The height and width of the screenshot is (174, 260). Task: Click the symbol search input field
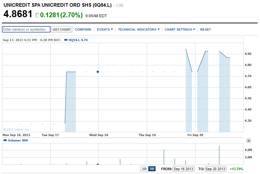26,29
